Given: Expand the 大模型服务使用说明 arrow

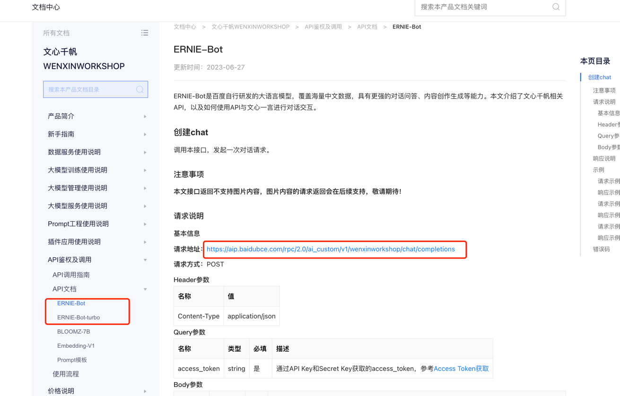Looking at the screenshot, I should click(x=145, y=206).
